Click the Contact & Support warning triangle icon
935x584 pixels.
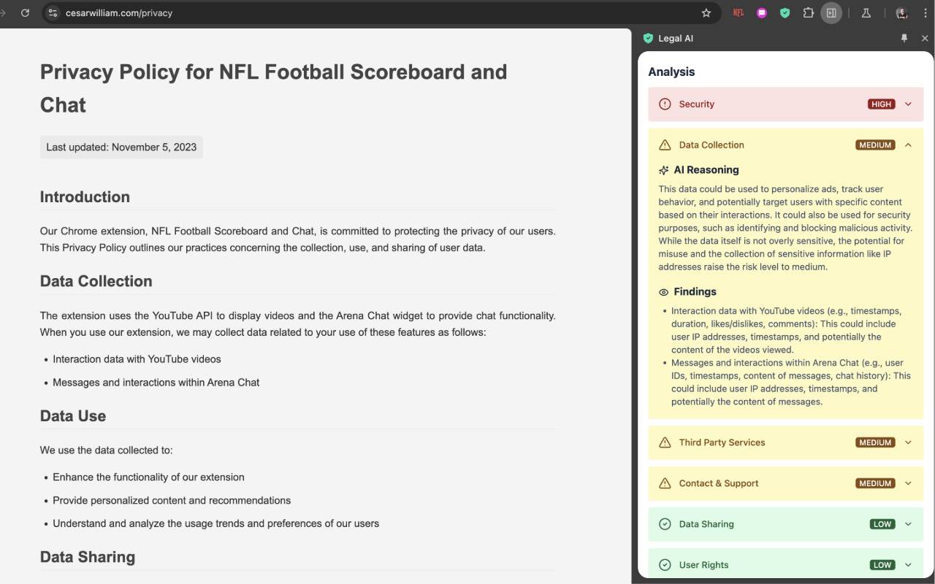[x=665, y=484]
